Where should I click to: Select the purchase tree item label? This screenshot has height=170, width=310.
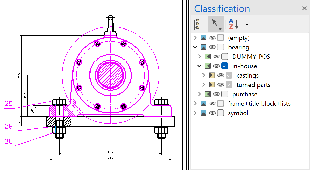(245, 94)
